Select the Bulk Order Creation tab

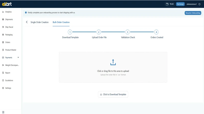click(61, 22)
